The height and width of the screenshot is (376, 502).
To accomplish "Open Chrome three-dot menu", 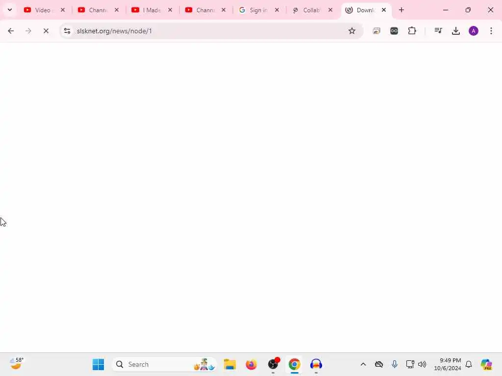I will tap(491, 31).
